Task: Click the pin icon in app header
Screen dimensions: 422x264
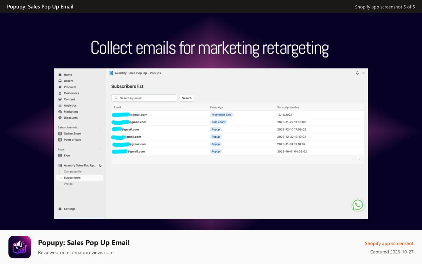Action: click(357, 73)
